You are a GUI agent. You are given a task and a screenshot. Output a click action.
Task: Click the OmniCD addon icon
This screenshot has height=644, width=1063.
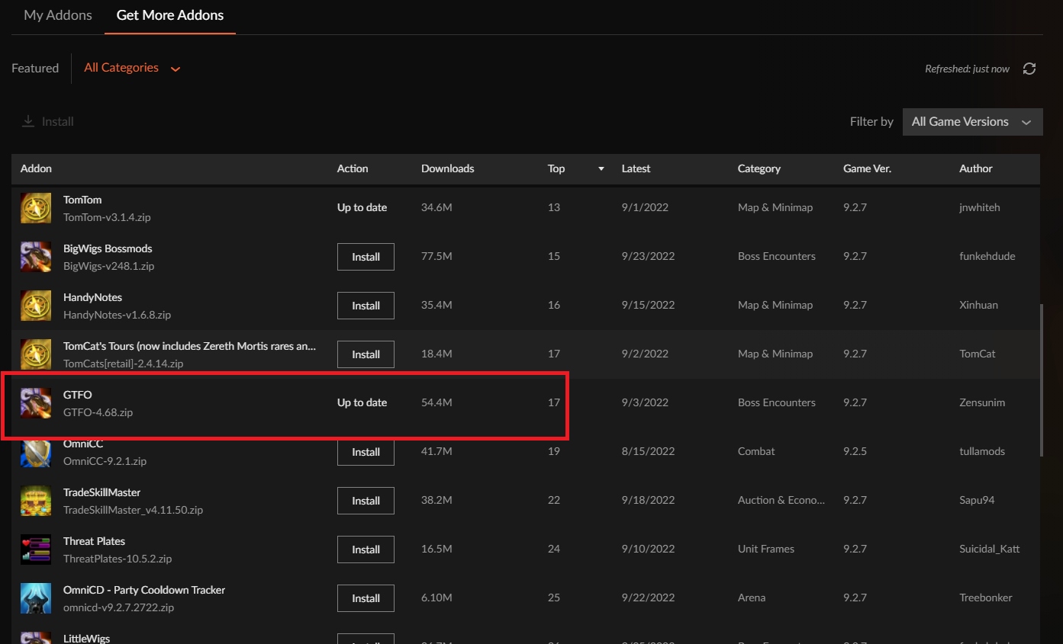point(36,598)
